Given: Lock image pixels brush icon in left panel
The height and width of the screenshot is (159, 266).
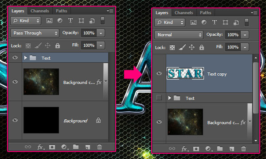Looking at the screenshot, I should tap(38, 45).
